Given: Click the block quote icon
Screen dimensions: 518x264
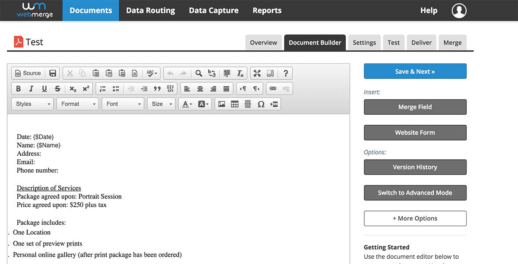Looking at the screenshot, I should [157, 88].
